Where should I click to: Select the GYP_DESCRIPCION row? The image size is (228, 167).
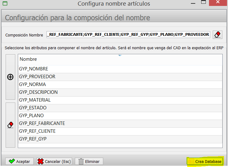pos(120,92)
